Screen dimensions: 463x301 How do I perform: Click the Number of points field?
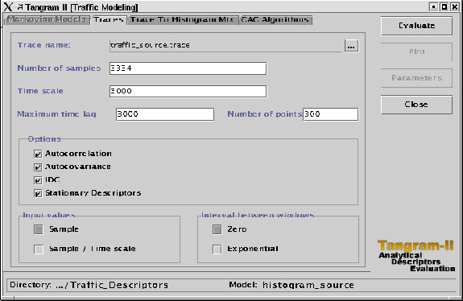click(331, 114)
